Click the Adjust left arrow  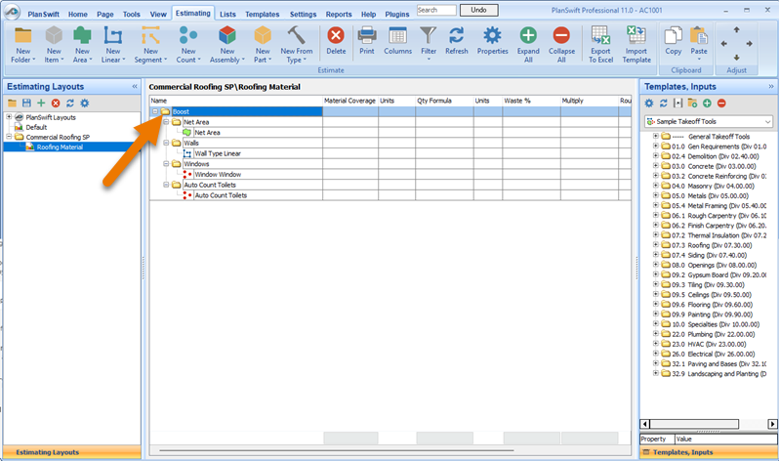tap(723, 44)
